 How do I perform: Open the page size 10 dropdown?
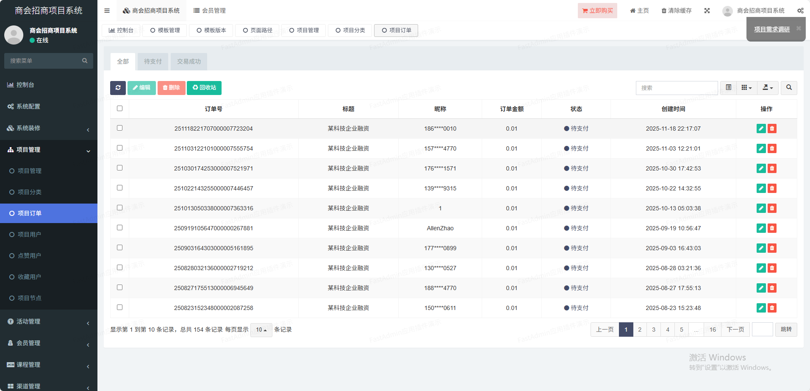(x=261, y=330)
